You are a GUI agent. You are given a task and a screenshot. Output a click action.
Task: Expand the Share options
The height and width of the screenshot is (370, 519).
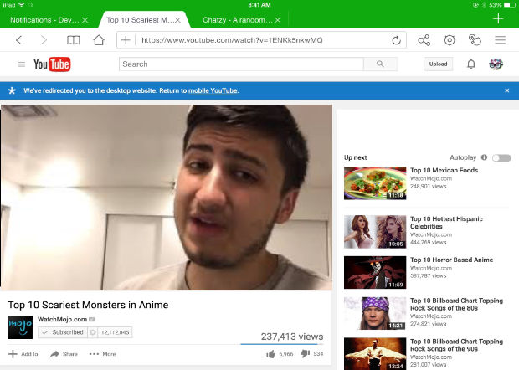coord(64,354)
